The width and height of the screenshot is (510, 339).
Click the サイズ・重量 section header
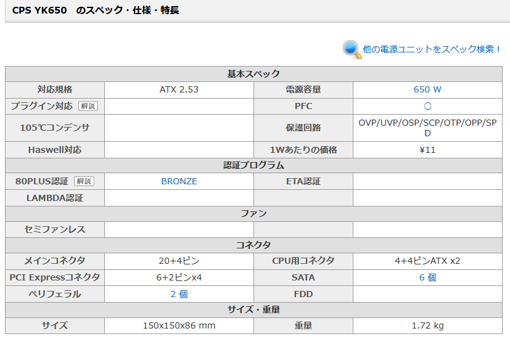(x=253, y=309)
